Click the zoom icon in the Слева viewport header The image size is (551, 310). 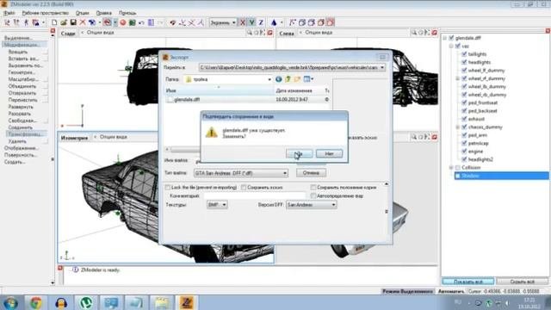(414, 33)
